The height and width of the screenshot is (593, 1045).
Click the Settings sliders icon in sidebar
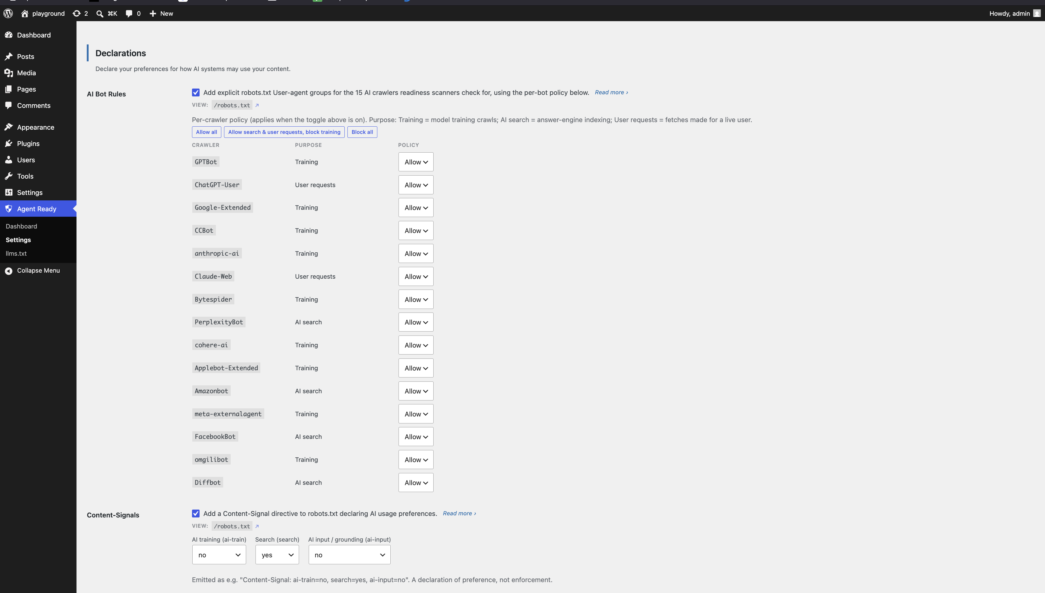8,192
